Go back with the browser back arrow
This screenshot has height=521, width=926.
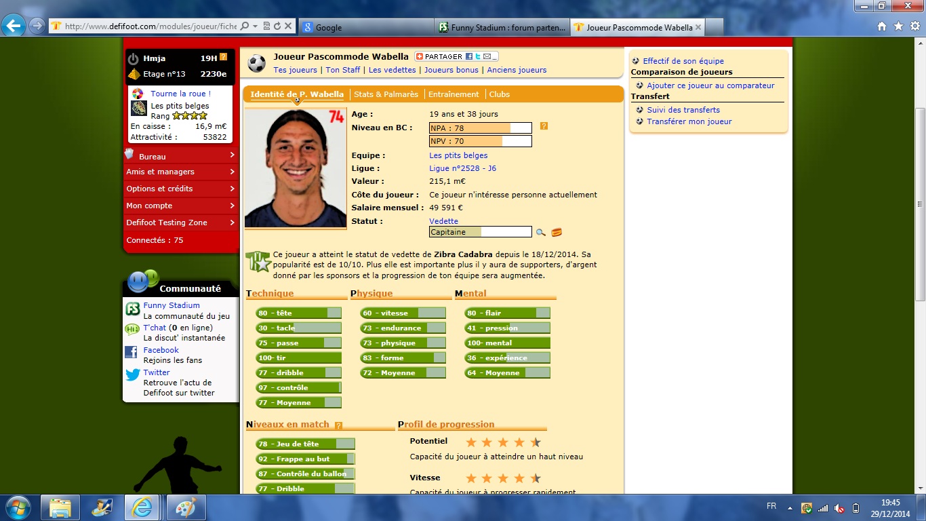(14, 26)
